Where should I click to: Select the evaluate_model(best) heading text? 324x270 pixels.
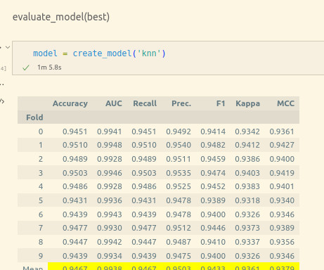pos(61,17)
